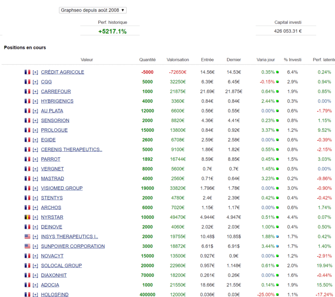The image size is (335, 297).
Task: Expand the PARROT row with [+]
Action: pos(35,159)
